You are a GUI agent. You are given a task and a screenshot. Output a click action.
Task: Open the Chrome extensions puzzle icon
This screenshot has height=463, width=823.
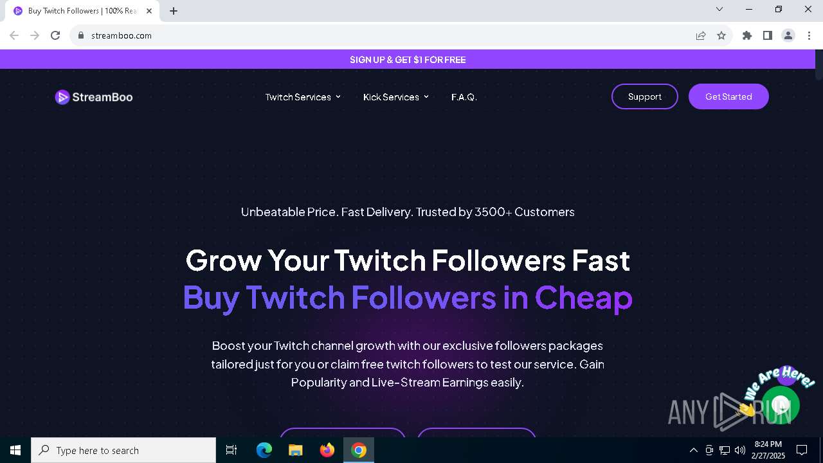coord(747,35)
